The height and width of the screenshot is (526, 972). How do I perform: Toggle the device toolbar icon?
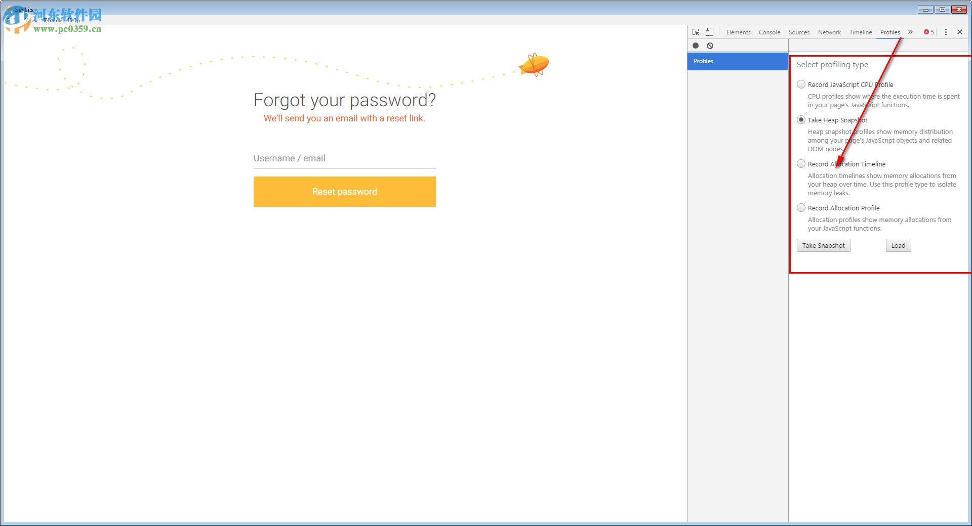[709, 32]
